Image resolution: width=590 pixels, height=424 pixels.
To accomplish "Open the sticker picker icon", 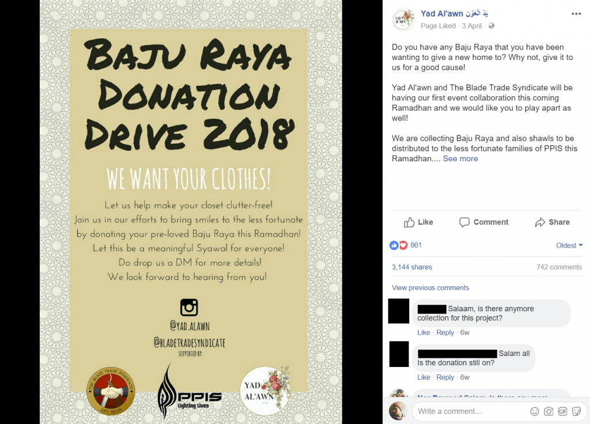I will coord(576,411).
